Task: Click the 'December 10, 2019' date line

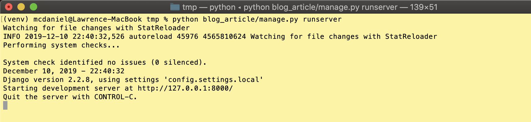Action: [64, 71]
